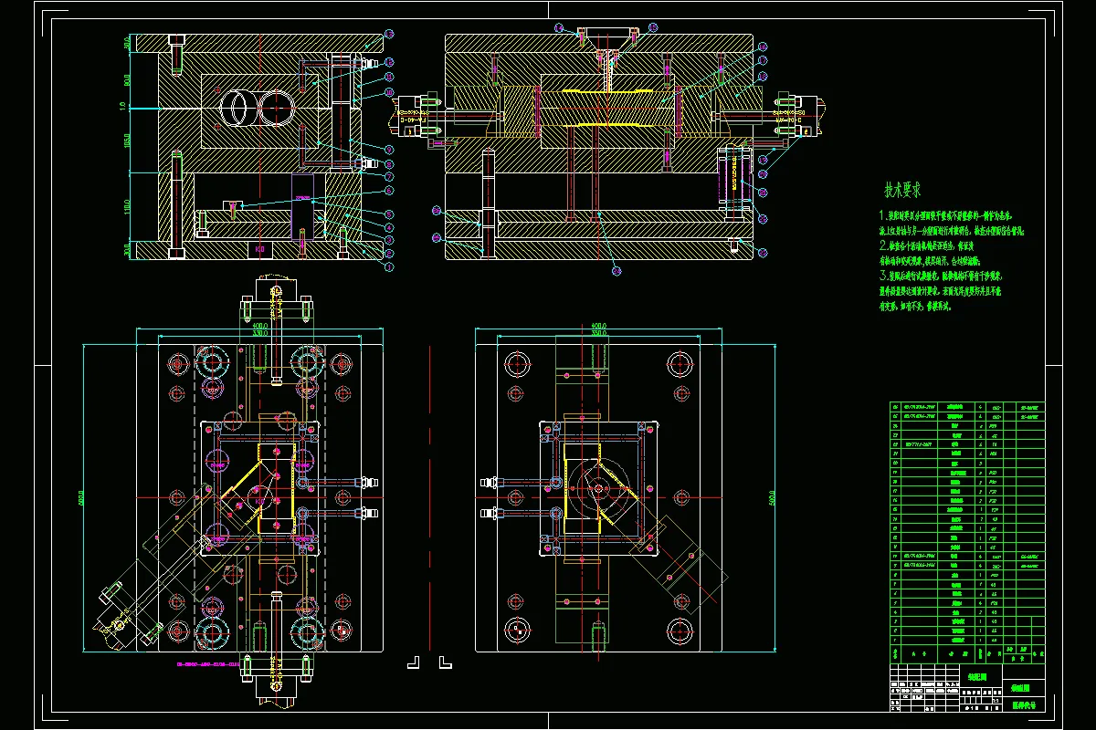Select part balloon 4 in top-left section view
The width and height of the screenshot is (1096, 730).
click(x=389, y=227)
